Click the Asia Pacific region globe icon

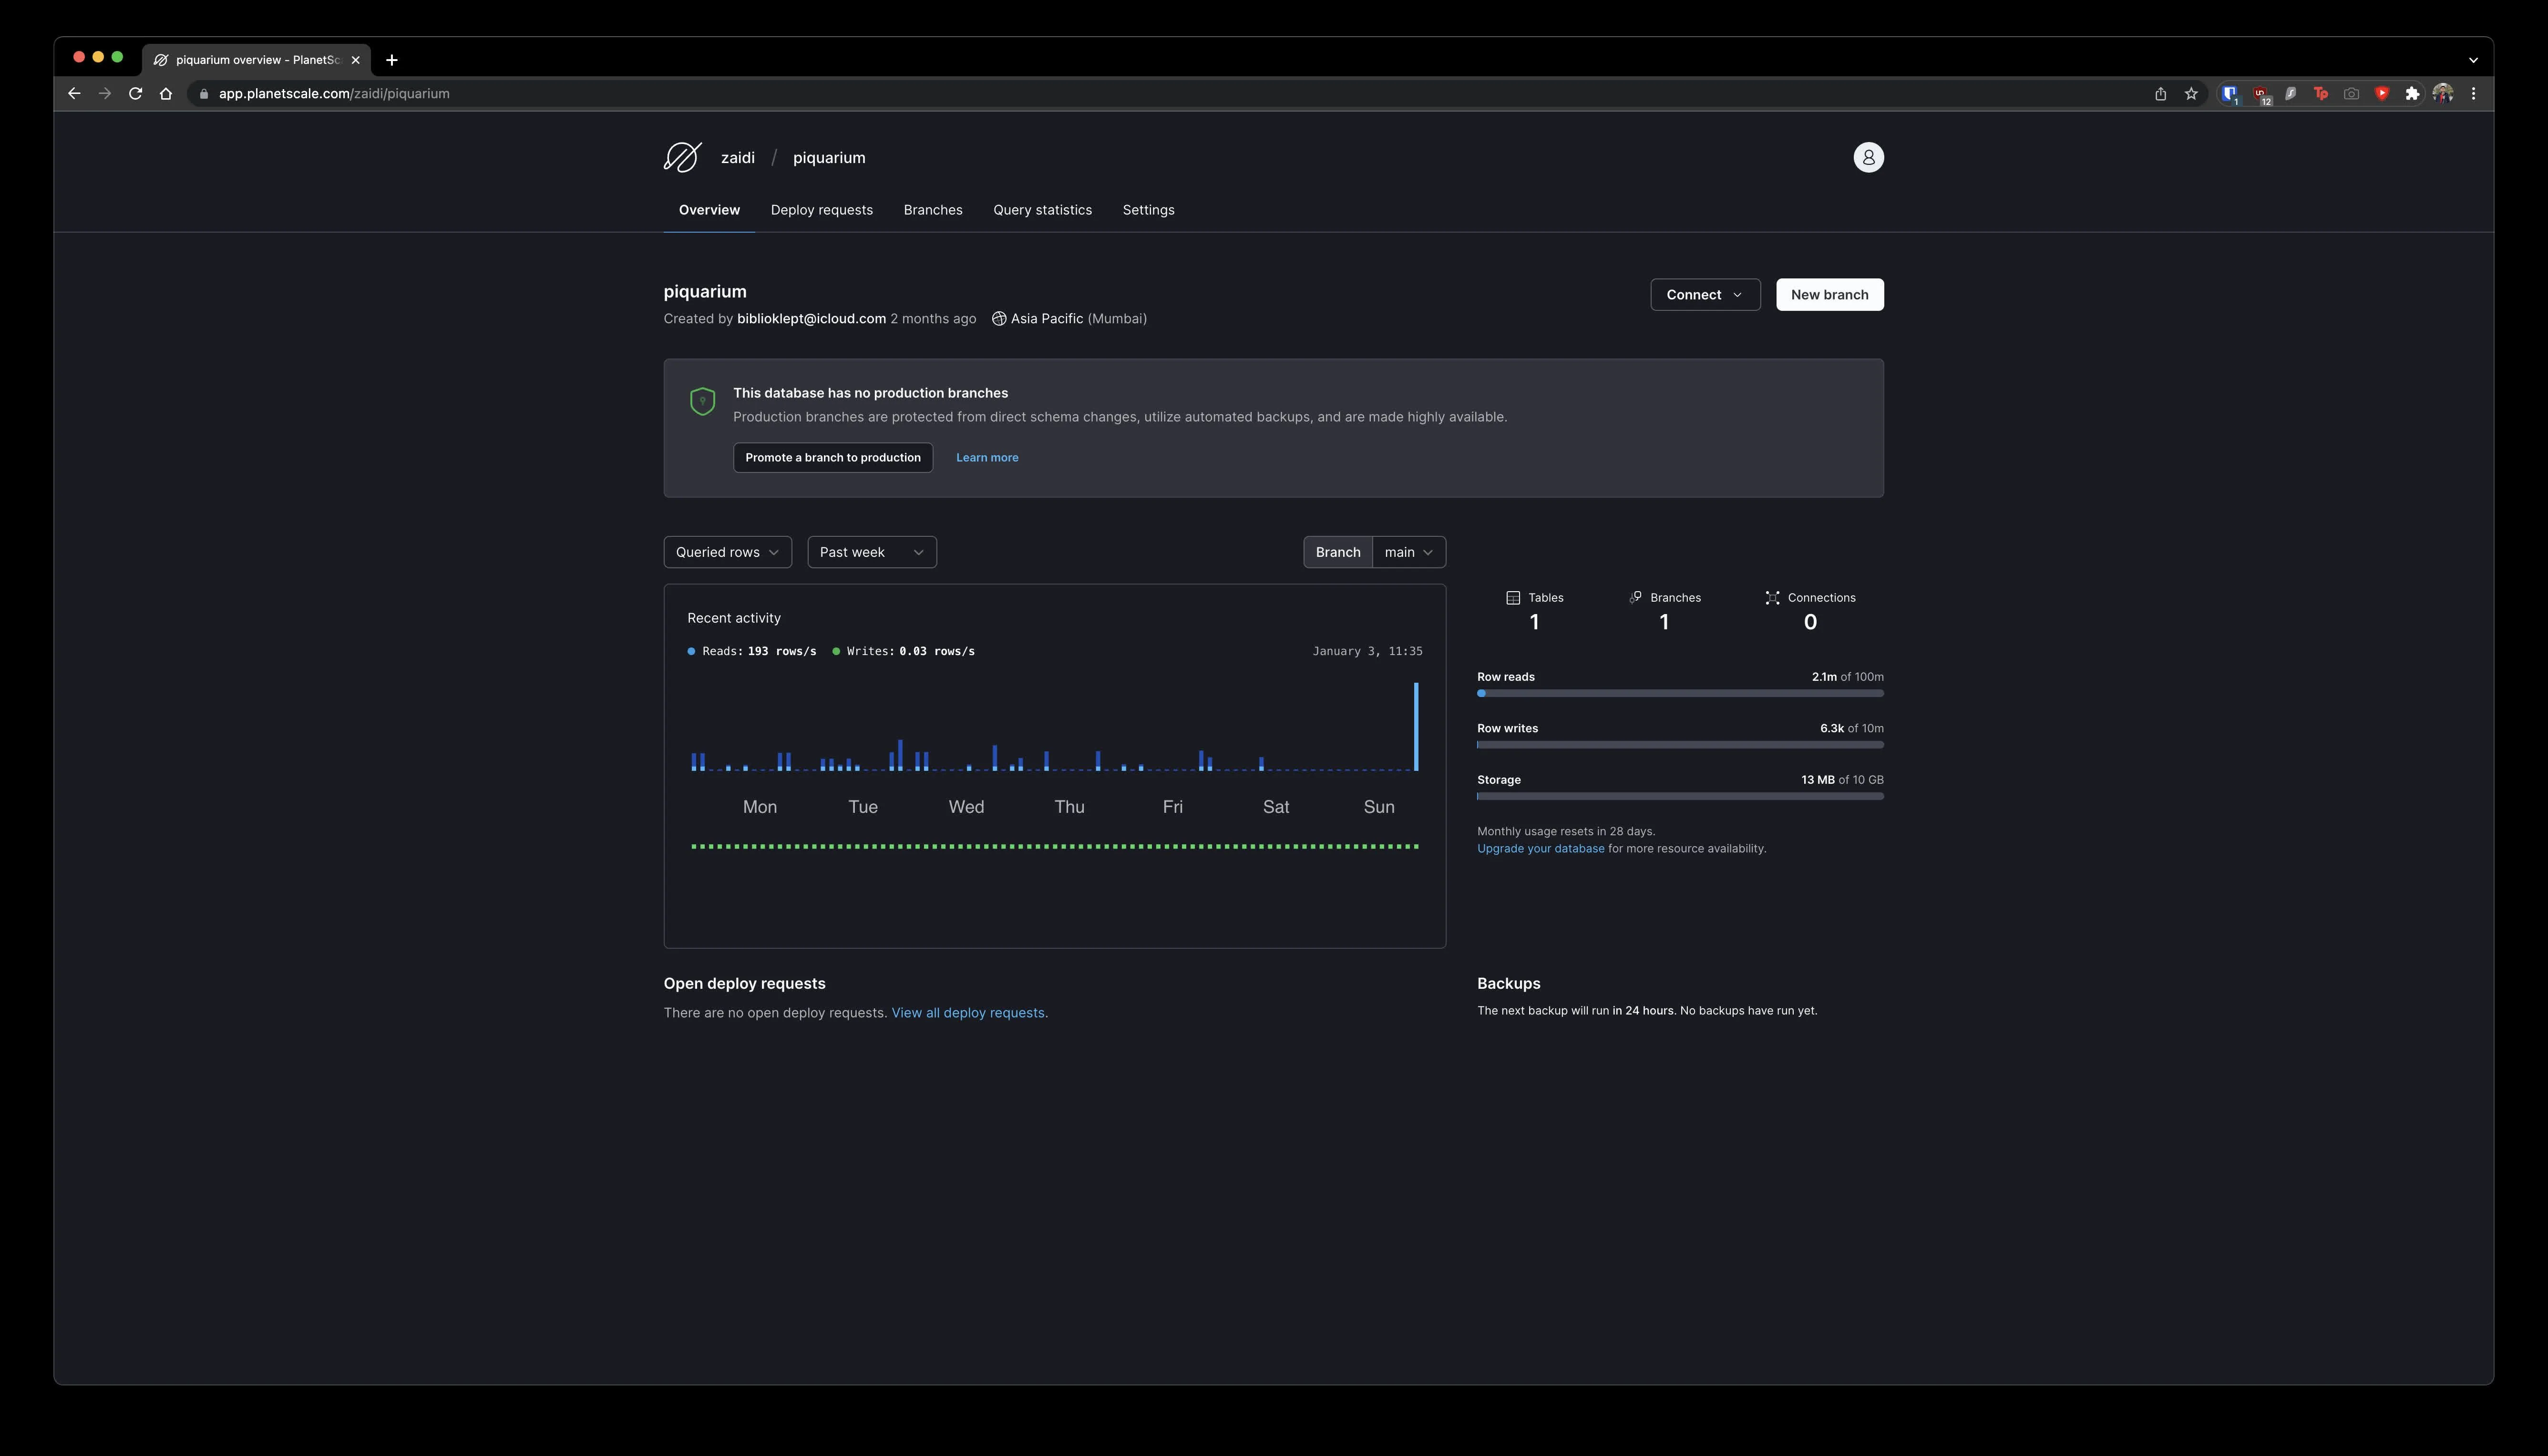pos(998,318)
